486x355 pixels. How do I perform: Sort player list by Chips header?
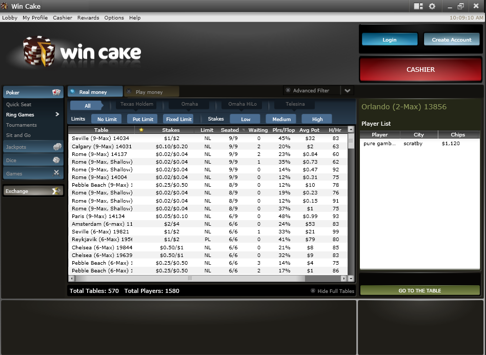[458, 134]
